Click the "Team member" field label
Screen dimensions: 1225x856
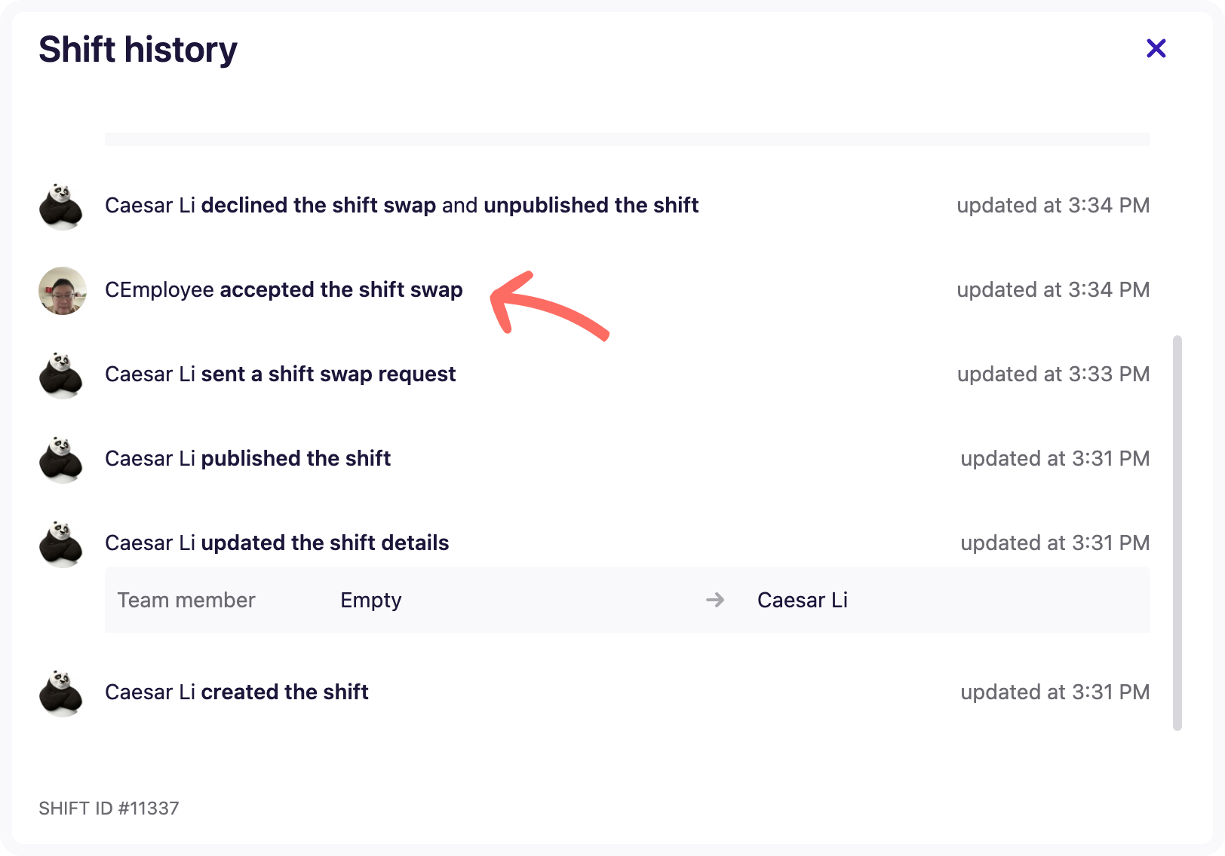click(186, 601)
